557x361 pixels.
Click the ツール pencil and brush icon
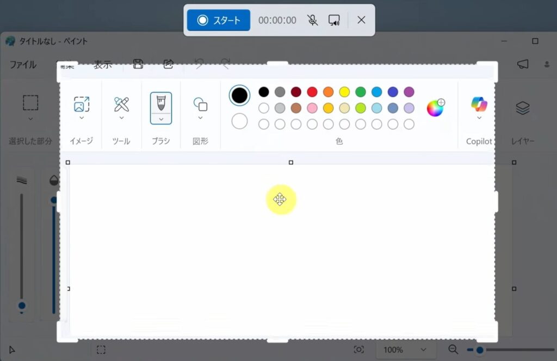121,104
